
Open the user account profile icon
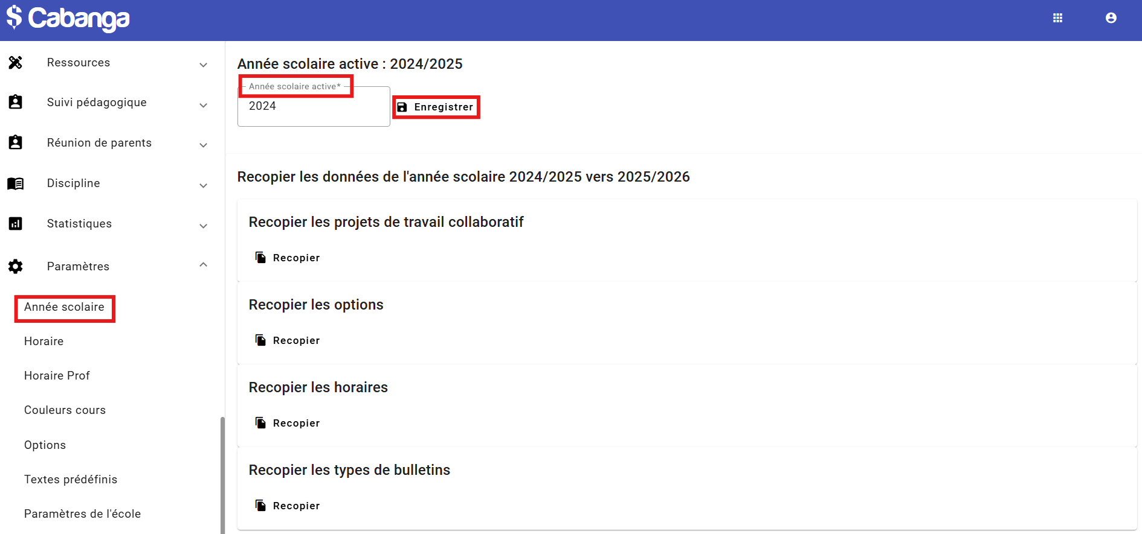1111,18
